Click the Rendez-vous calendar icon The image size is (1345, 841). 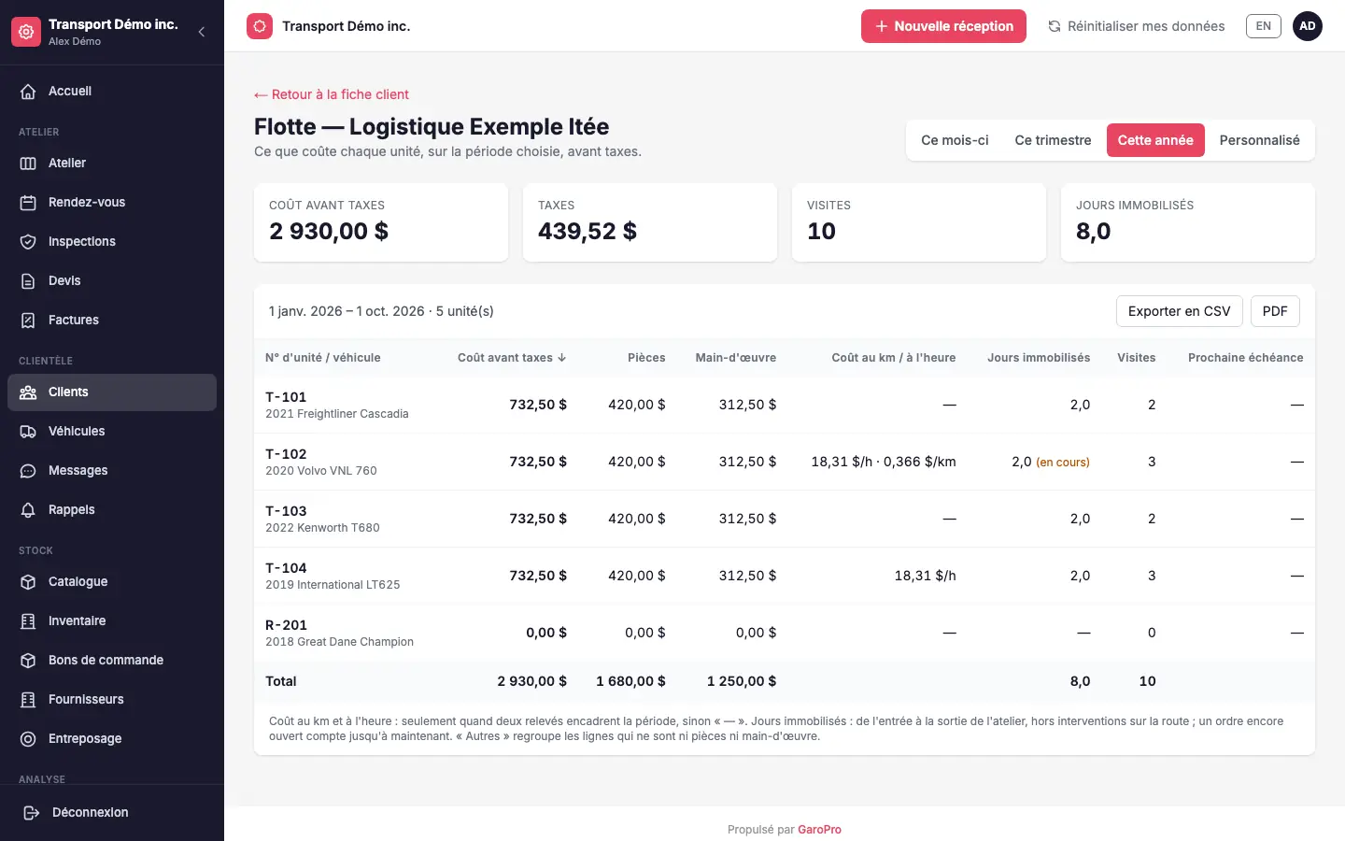(x=28, y=203)
